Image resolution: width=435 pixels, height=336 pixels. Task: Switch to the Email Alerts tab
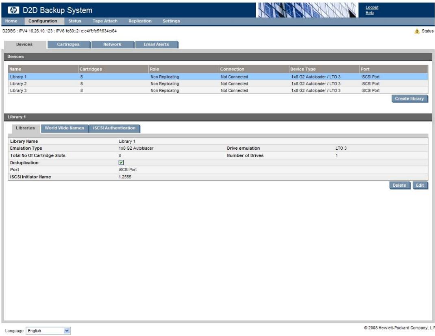tap(156, 44)
